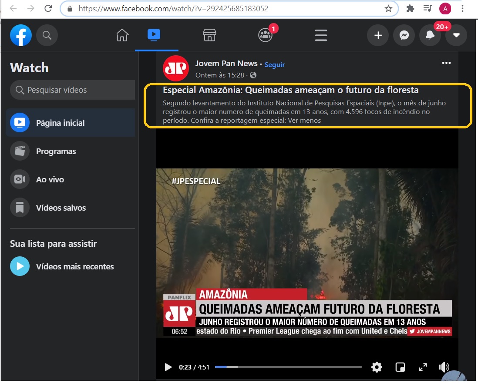Open the Marketplace tab

click(x=209, y=35)
